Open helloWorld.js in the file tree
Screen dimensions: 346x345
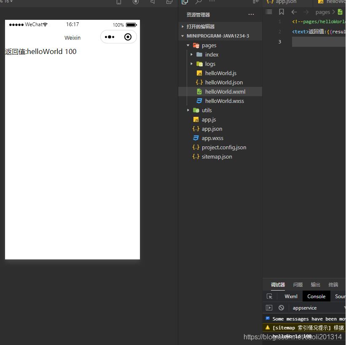220,73
